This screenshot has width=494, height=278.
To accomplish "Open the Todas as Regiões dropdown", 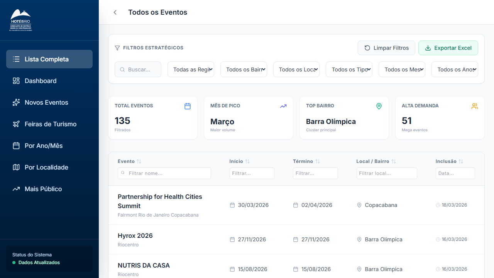I will 191,69.
